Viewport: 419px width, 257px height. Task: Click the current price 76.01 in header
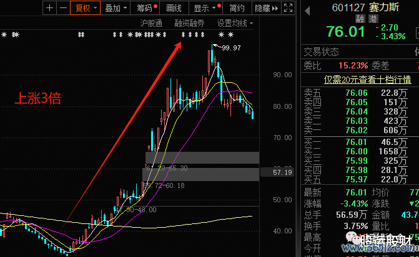[345, 32]
